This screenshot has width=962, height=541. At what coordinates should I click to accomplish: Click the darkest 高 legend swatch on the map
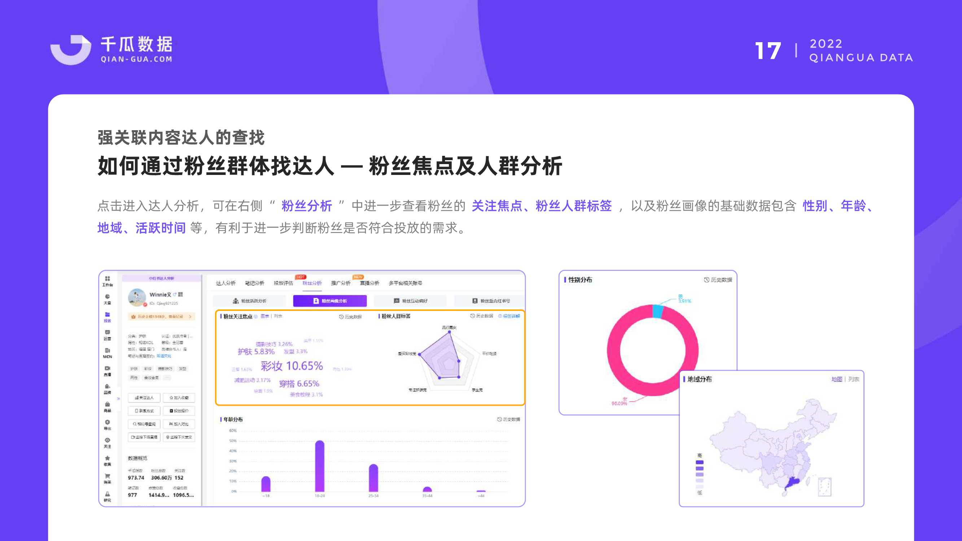coord(699,462)
